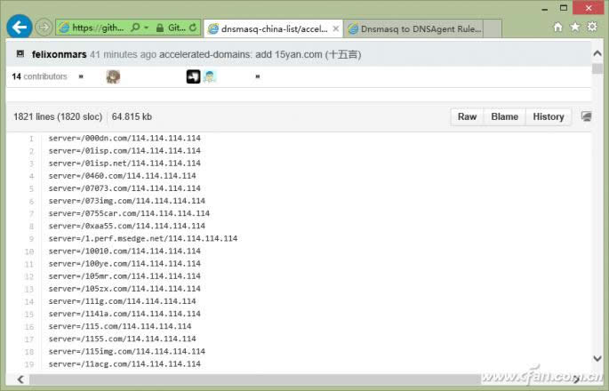Open the 14 contributors link
Viewport: 609px width, 391px height.
tap(39, 77)
